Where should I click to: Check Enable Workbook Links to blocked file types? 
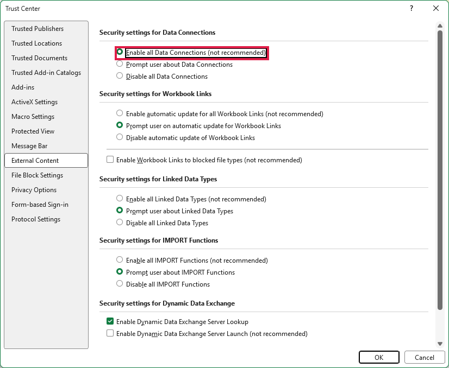[x=110, y=160]
